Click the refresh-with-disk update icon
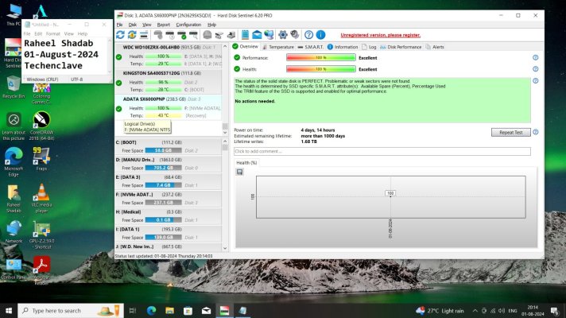The width and height of the screenshot is (566, 318). (x=132, y=35)
